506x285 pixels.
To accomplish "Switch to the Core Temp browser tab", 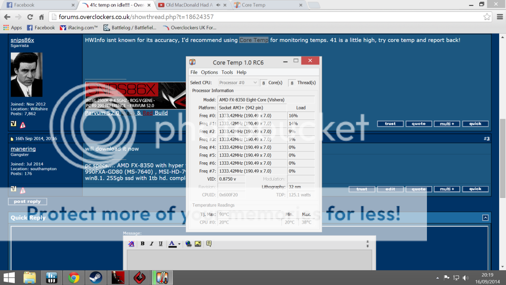I will tap(268, 5).
